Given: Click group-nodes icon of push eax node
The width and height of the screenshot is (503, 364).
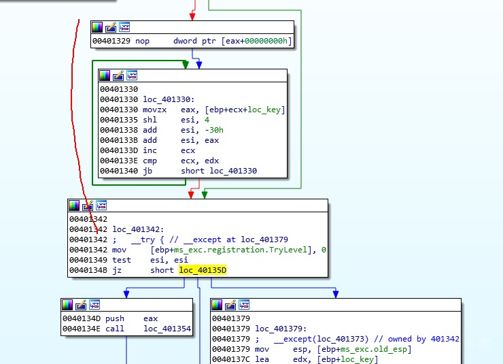Looking at the screenshot, I should [x=94, y=305].
